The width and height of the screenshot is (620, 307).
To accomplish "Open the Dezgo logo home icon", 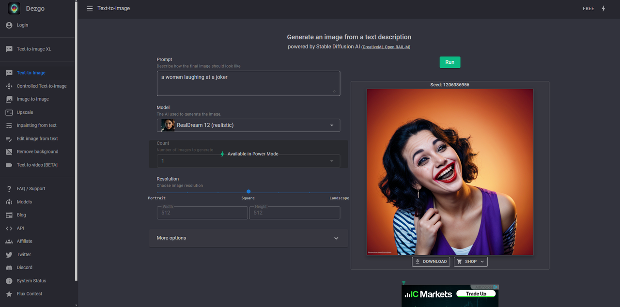I will pyautogui.click(x=15, y=8).
